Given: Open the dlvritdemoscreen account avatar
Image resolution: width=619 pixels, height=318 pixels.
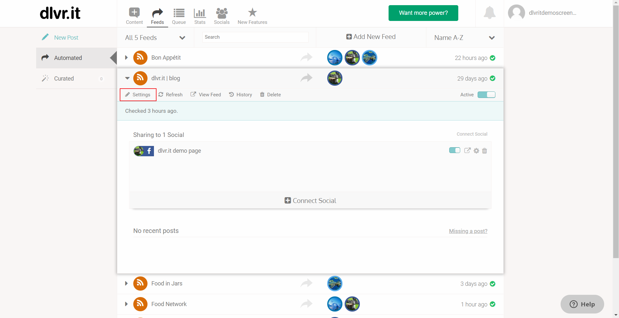Looking at the screenshot, I should pos(516,13).
